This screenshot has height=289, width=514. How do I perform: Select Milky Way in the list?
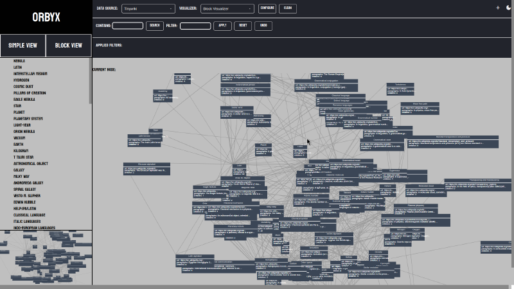(21, 177)
